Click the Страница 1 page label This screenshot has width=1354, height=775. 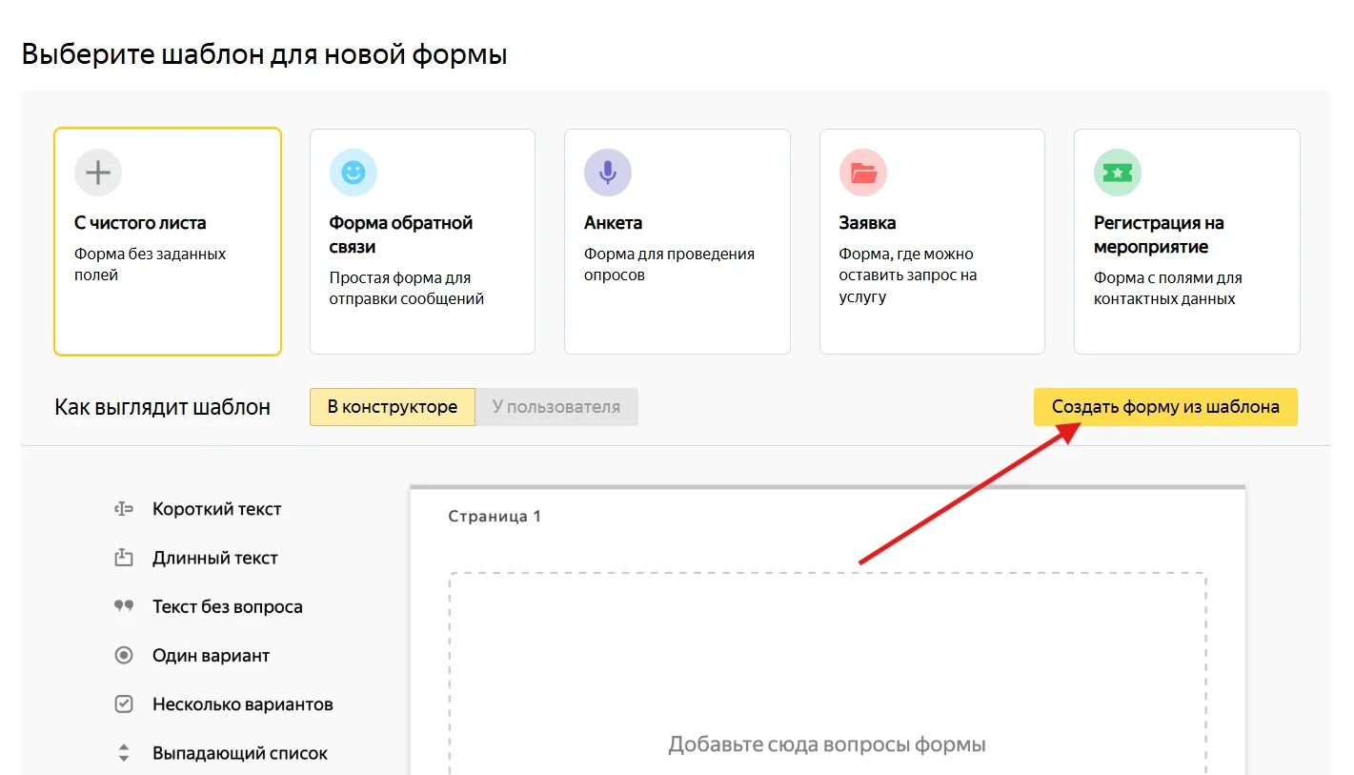click(495, 517)
